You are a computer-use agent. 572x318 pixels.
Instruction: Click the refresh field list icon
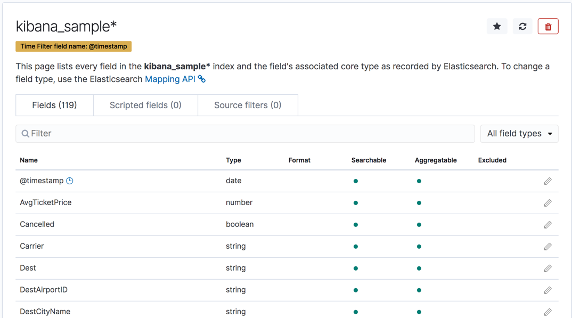tap(522, 26)
